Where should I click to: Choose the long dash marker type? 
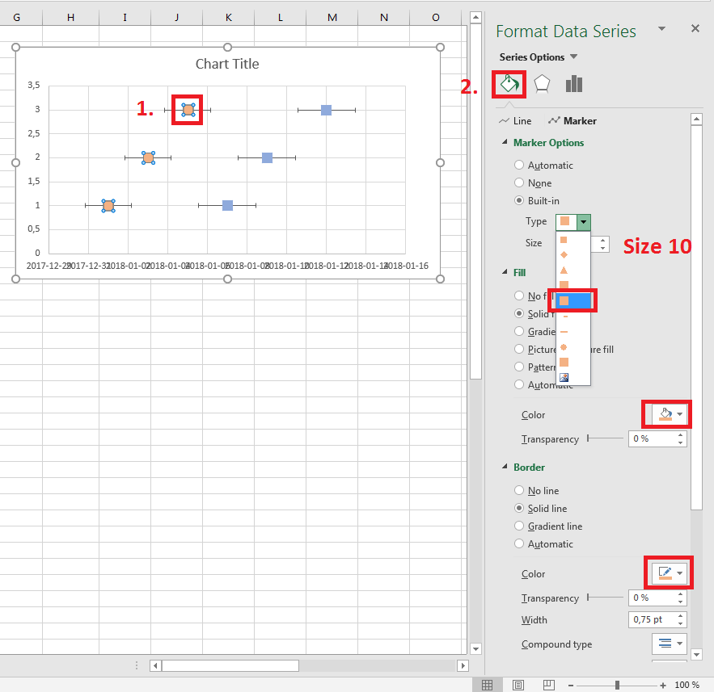tap(564, 332)
